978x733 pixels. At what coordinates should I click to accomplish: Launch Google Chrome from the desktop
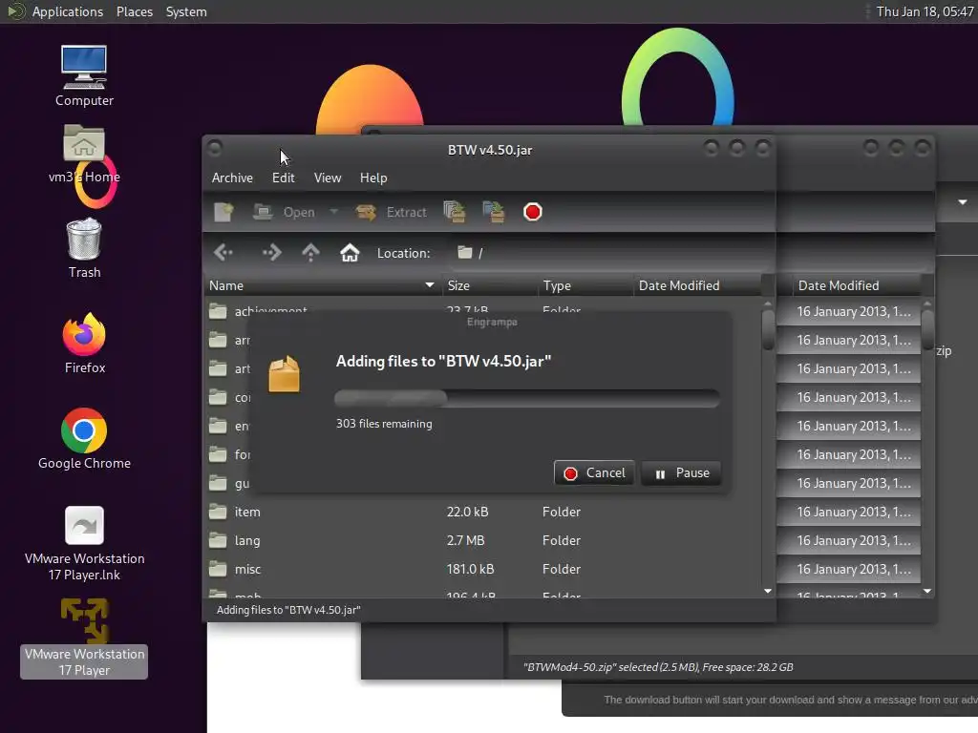84,438
